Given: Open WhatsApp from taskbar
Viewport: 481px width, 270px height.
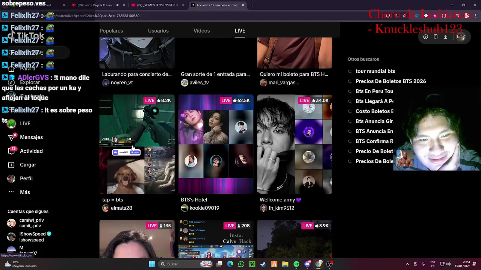Looking at the screenshot, I should [x=241, y=264].
